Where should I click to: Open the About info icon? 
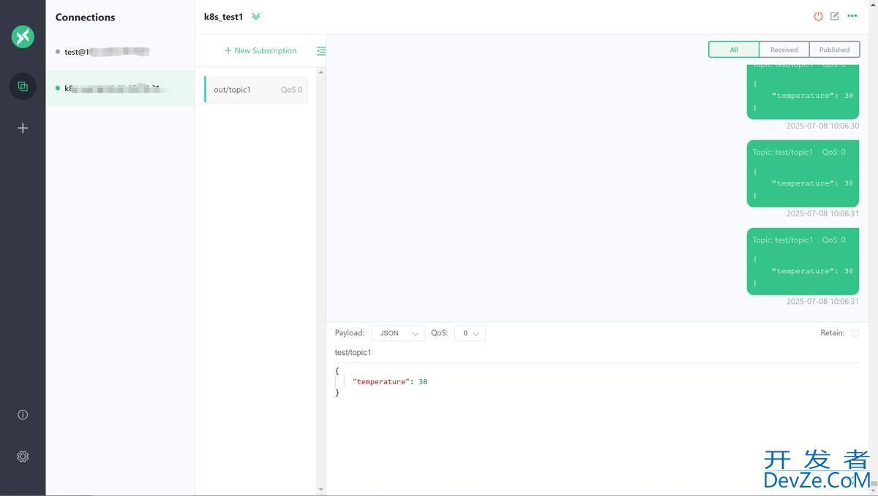23,415
